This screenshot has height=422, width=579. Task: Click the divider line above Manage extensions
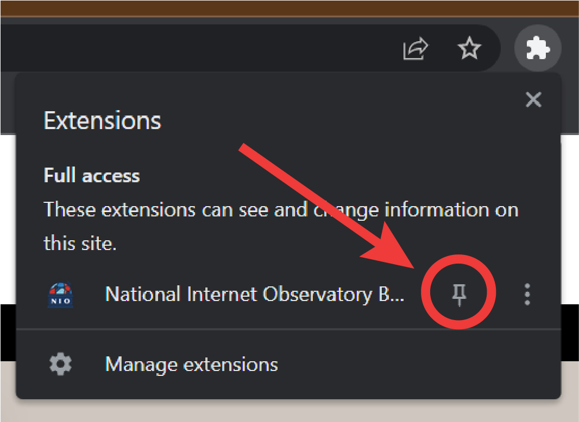pyautogui.click(x=288, y=329)
